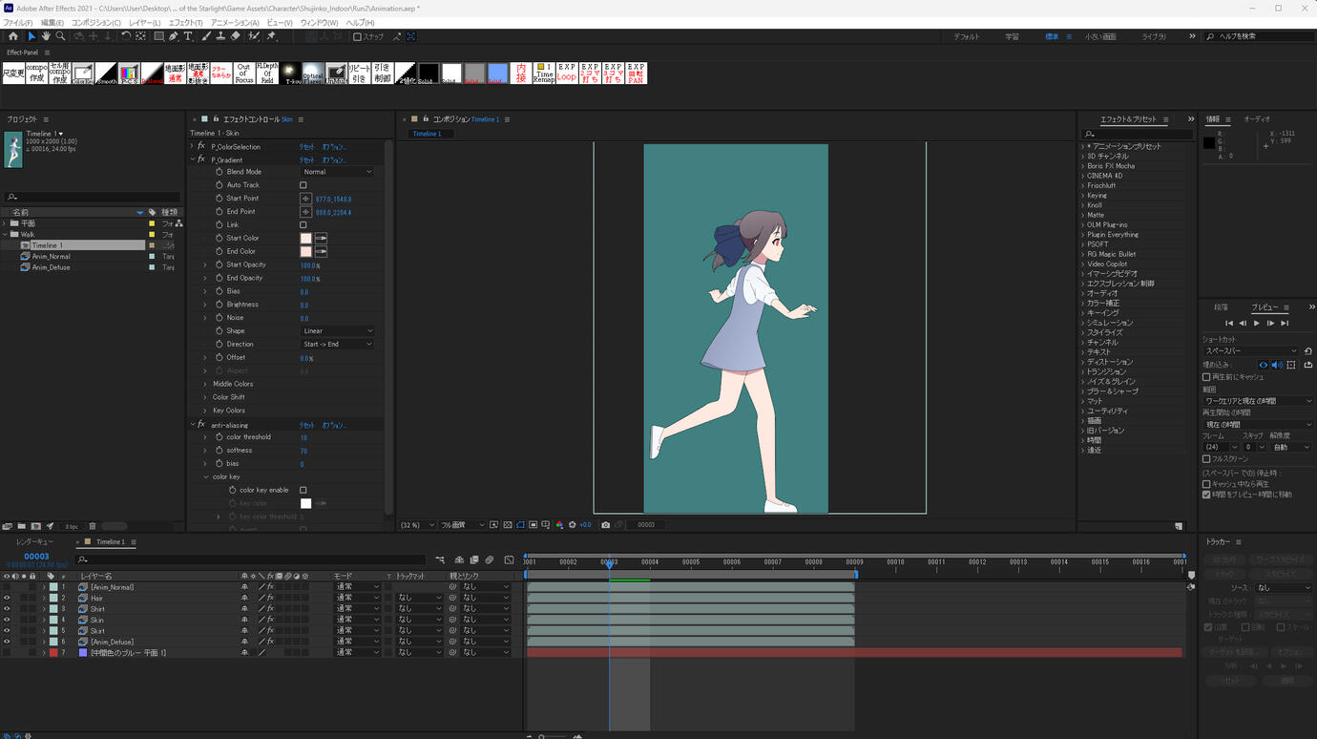Select the Eraser tool
1317x739 pixels.
[236, 36]
